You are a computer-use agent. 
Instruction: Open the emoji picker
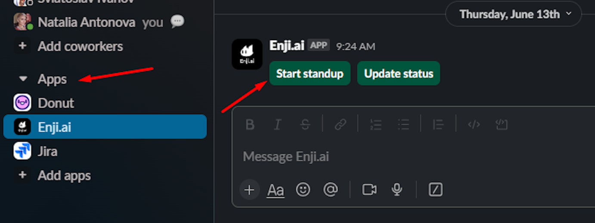[x=303, y=189]
